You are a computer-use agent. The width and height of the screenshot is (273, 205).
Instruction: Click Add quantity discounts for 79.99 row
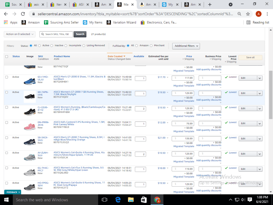[209, 130]
